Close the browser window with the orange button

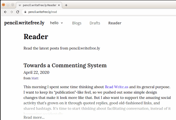pos(4,5)
